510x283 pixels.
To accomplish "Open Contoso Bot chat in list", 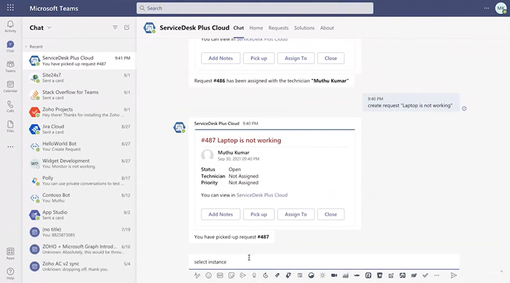I will pos(80,198).
